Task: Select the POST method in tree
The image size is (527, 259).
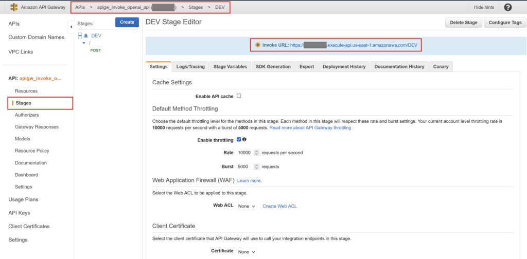Action: 95,50
